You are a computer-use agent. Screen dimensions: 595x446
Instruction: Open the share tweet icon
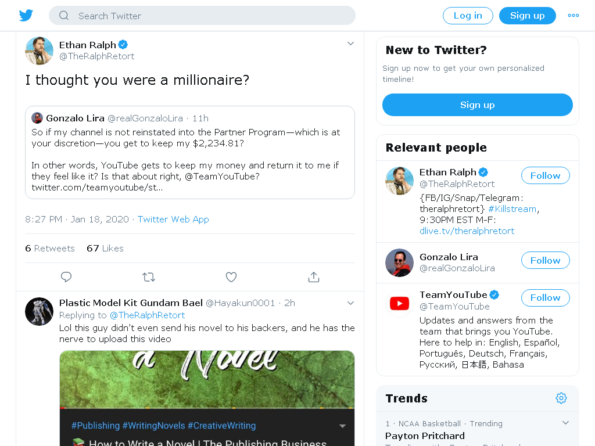(x=313, y=277)
